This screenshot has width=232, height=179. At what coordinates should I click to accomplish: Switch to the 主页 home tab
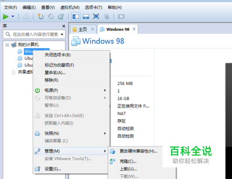pos(83,29)
